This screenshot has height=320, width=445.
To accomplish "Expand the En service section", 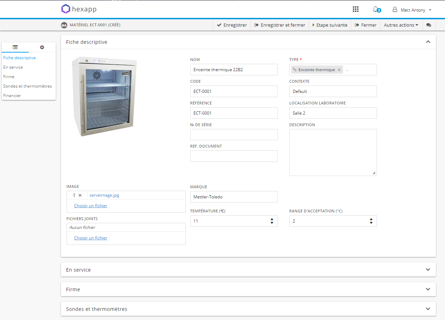I will [x=428, y=270].
